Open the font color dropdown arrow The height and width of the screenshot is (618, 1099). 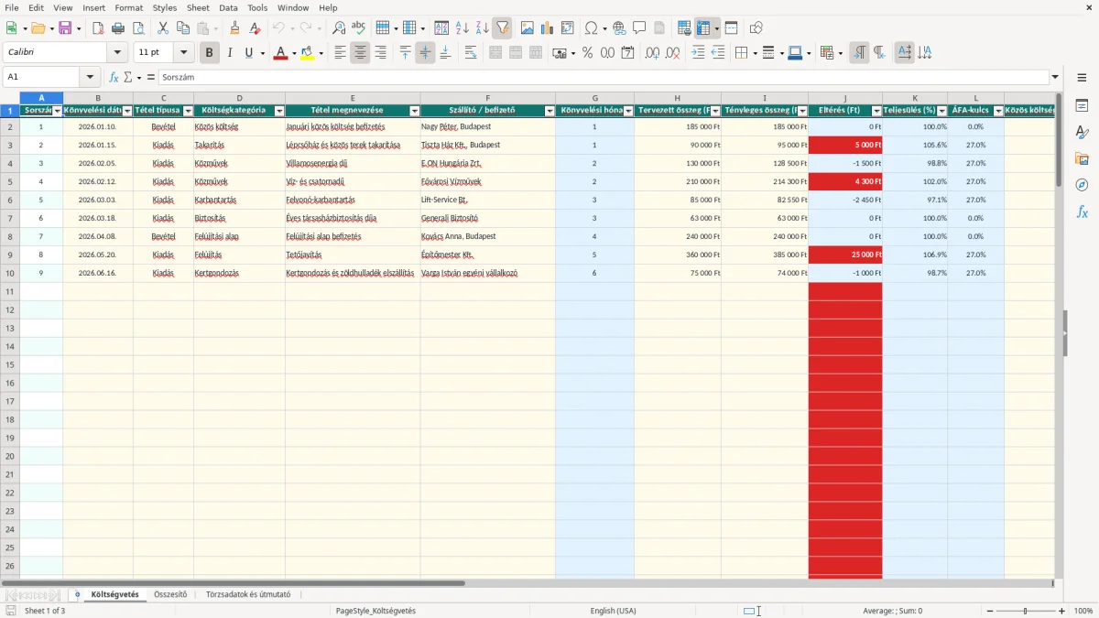pos(293,53)
